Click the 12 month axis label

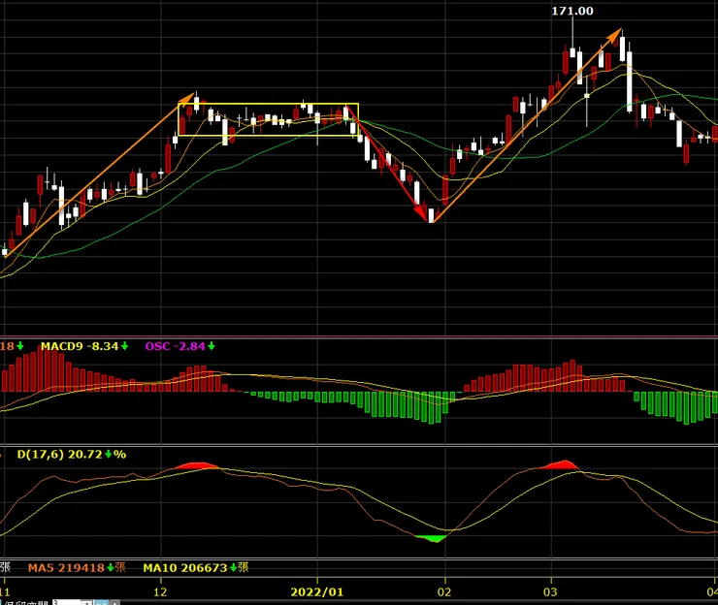[x=160, y=592]
